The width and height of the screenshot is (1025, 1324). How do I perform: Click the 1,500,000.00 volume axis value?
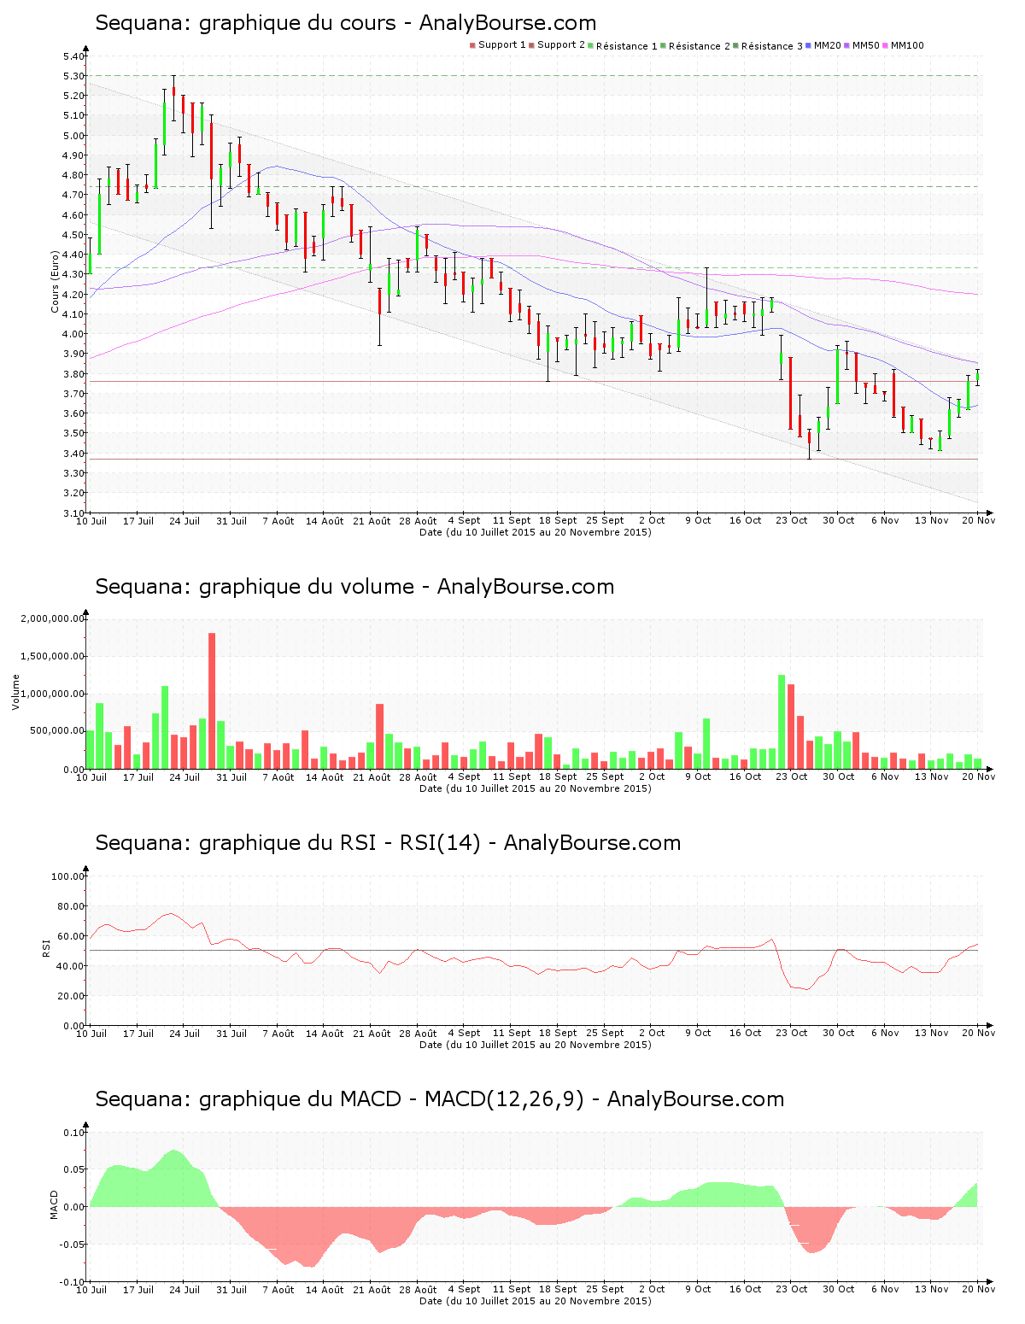(52, 656)
